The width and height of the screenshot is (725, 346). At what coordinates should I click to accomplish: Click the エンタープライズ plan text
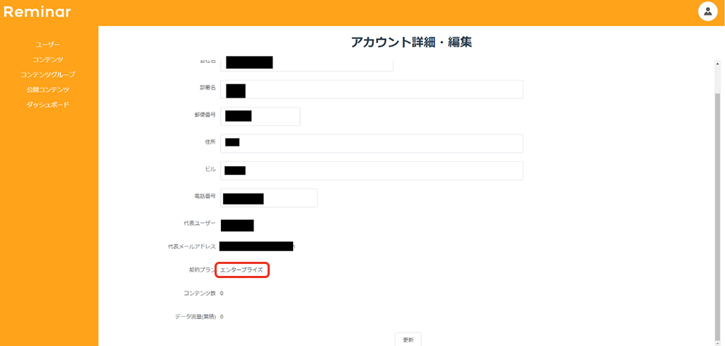(242, 270)
